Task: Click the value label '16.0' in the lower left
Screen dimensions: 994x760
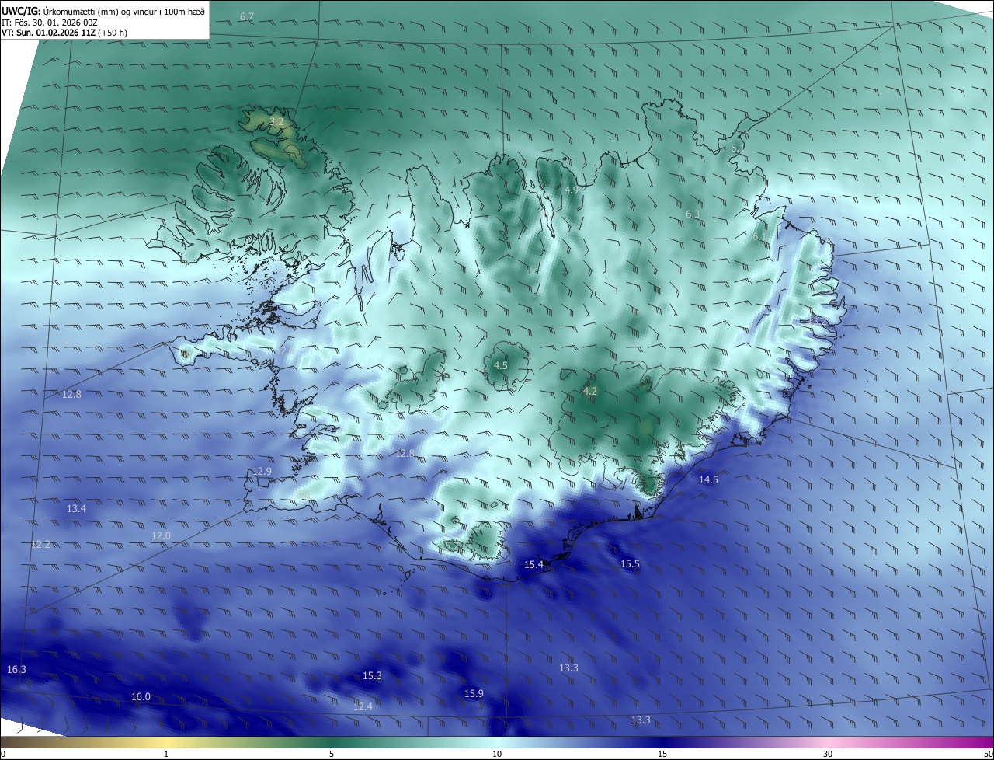Action: [141, 696]
